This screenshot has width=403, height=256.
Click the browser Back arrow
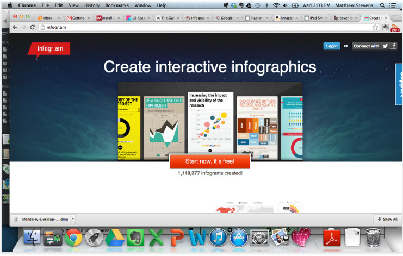point(15,27)
